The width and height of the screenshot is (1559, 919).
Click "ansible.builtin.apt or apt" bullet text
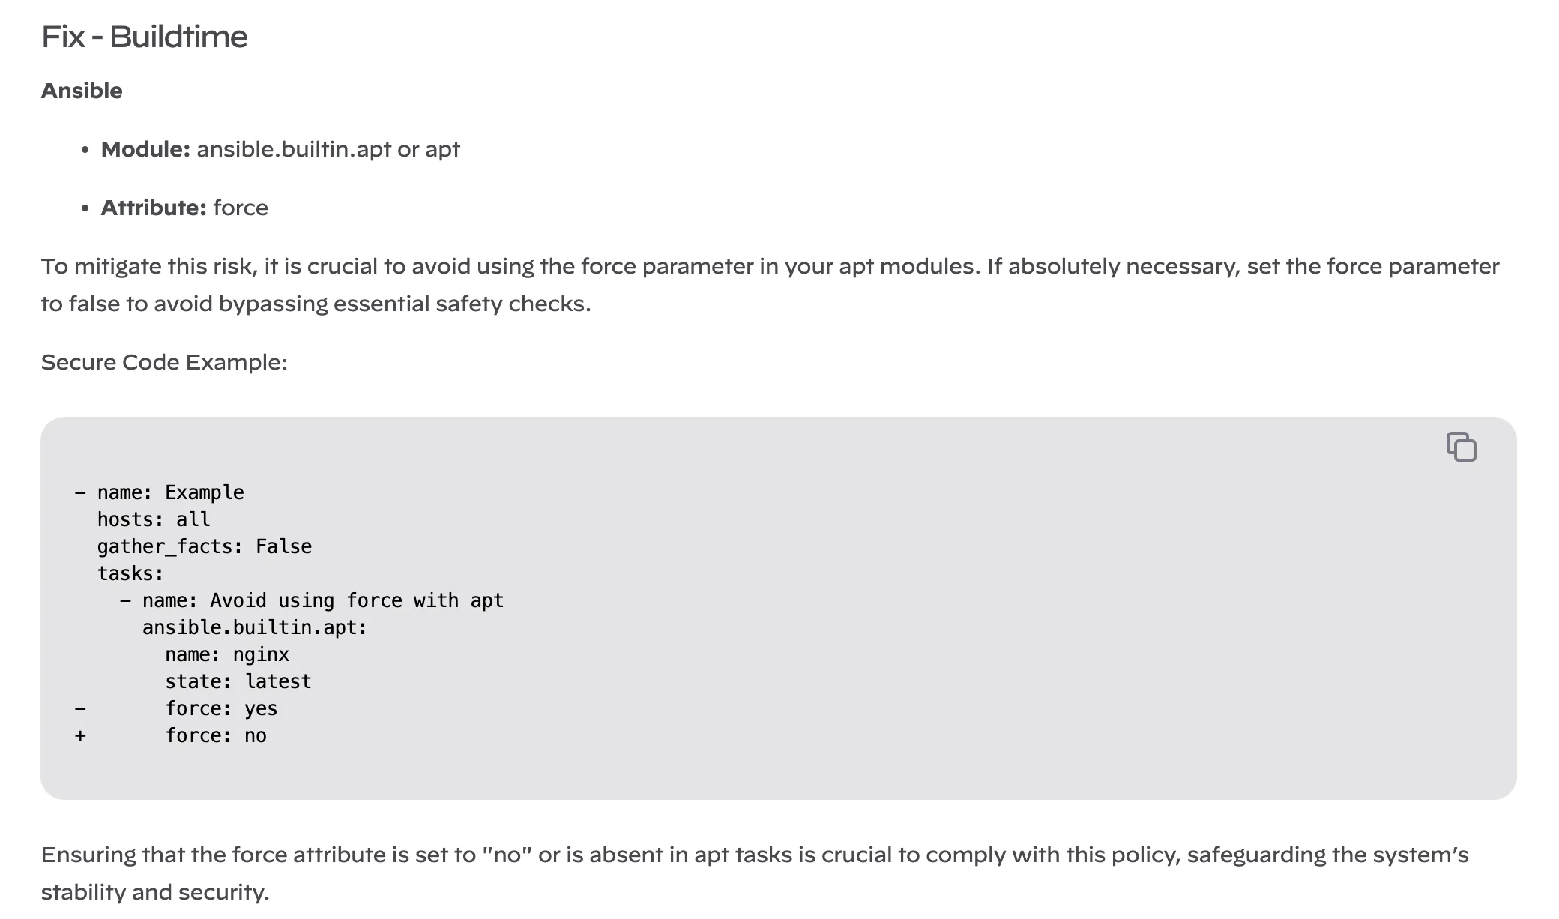coord(328,149)
